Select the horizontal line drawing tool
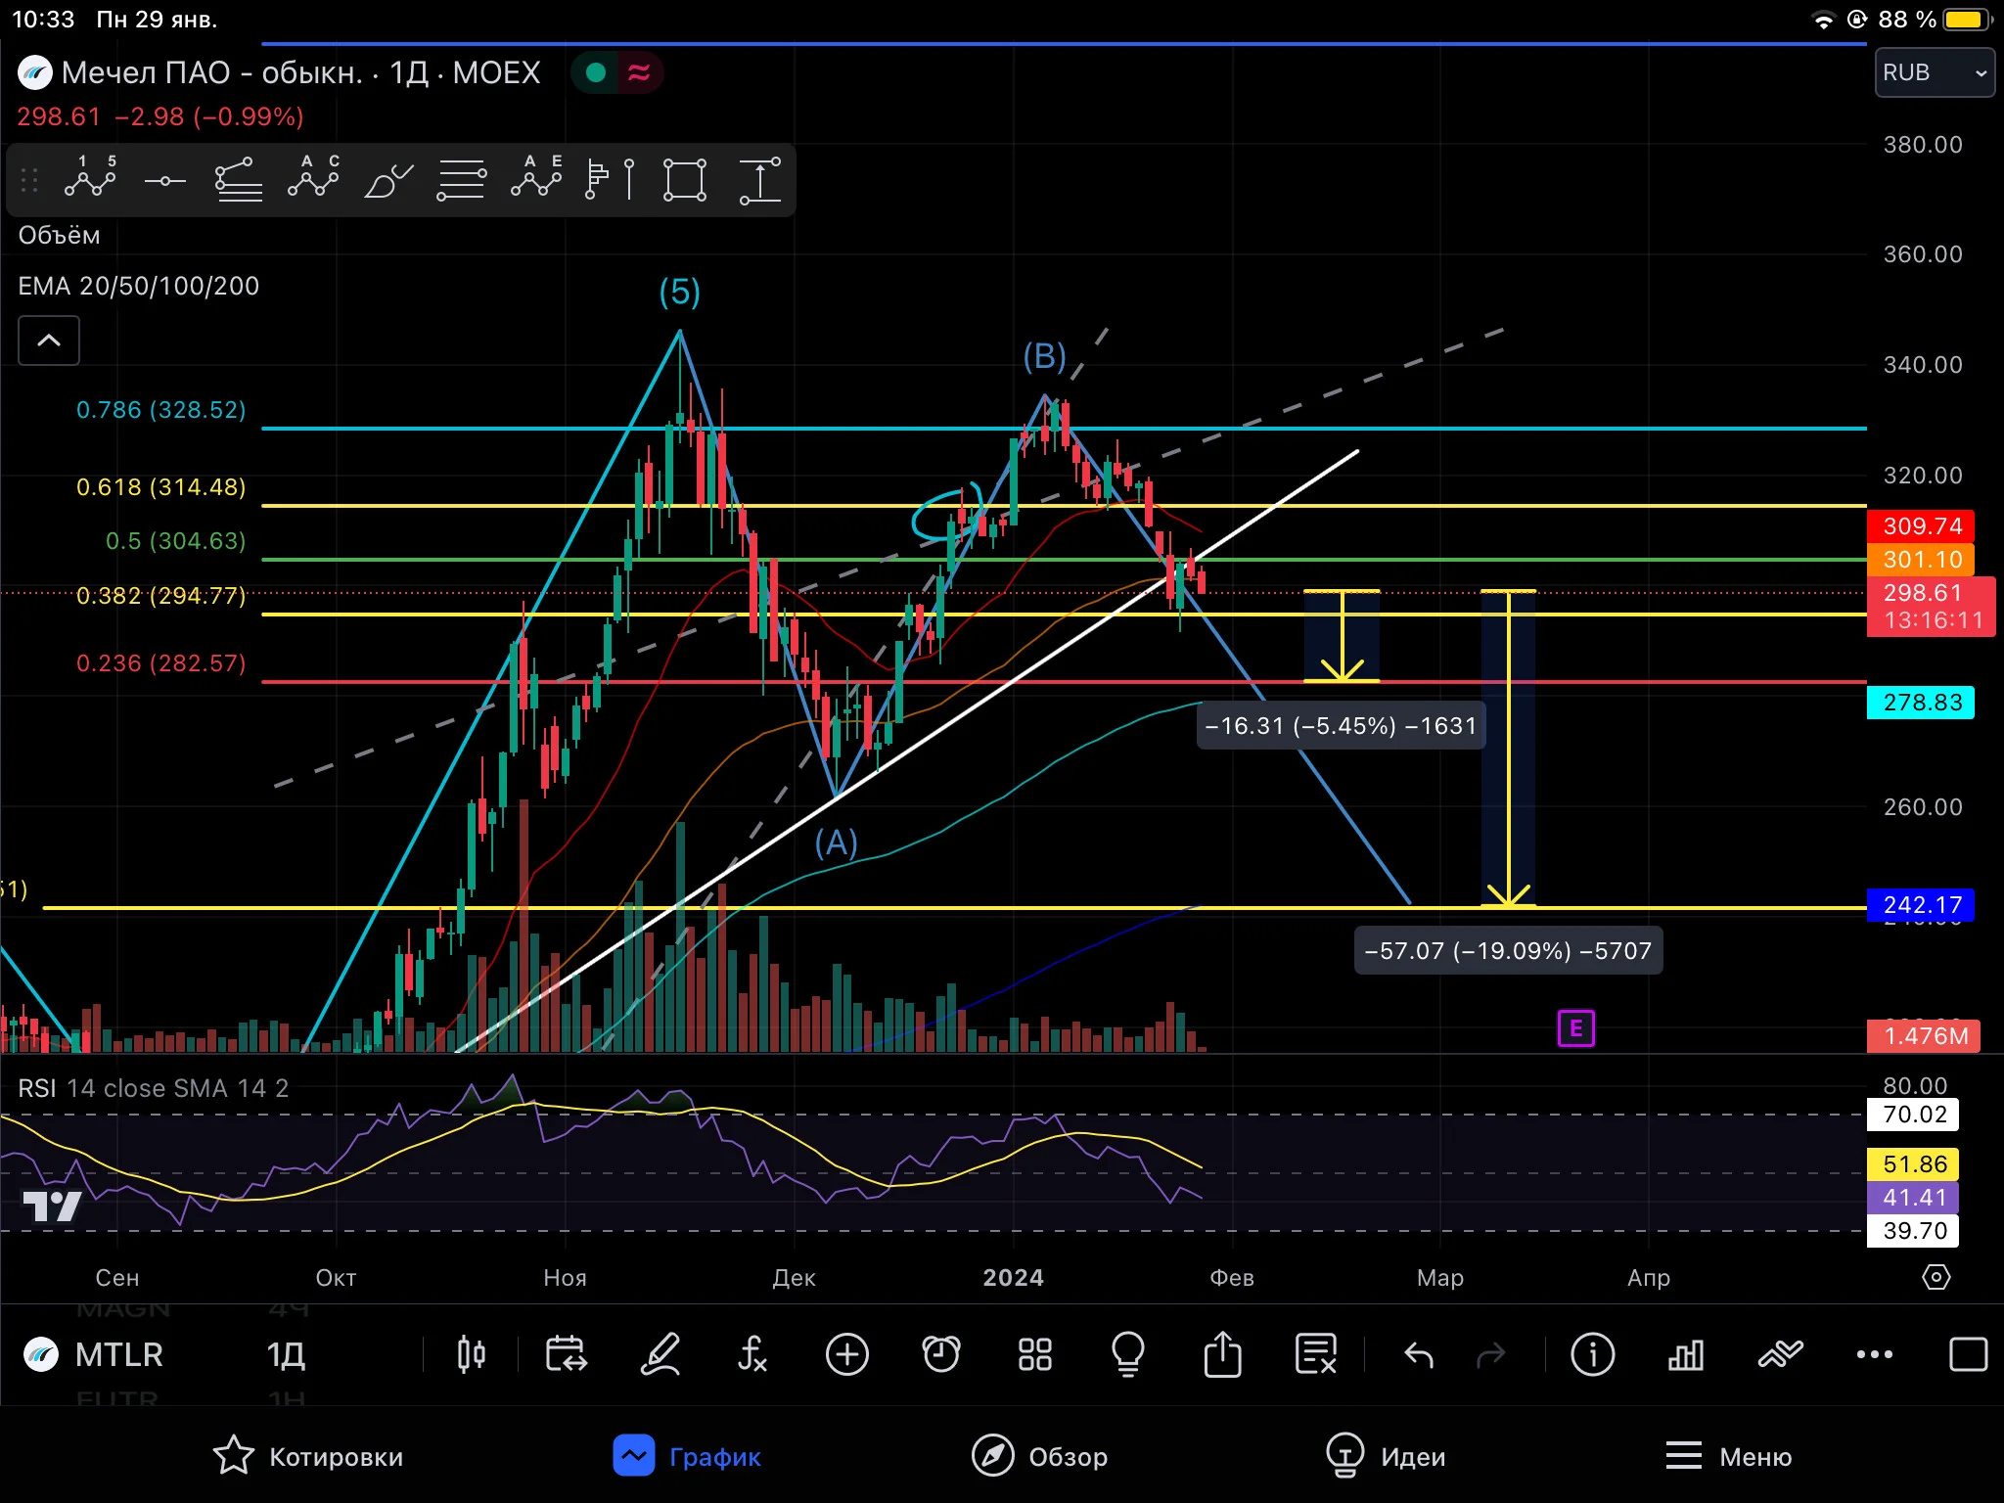Image resolution: width=2004 pixels, height=1503 pixels. pos(164,181)
